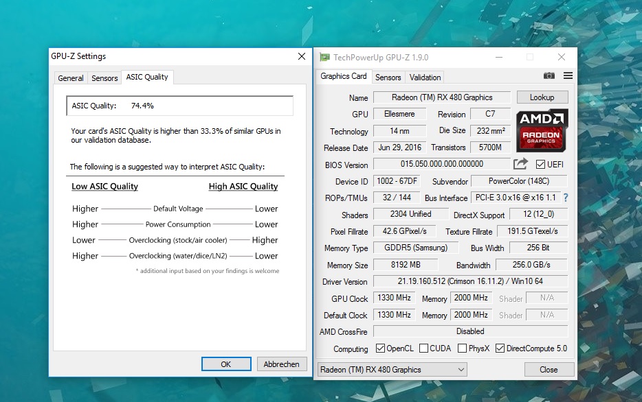This screenshot has height=402, width=642.
Task: Open the GPU-Z hamburger menu icon
Action: tap(568, 75)
